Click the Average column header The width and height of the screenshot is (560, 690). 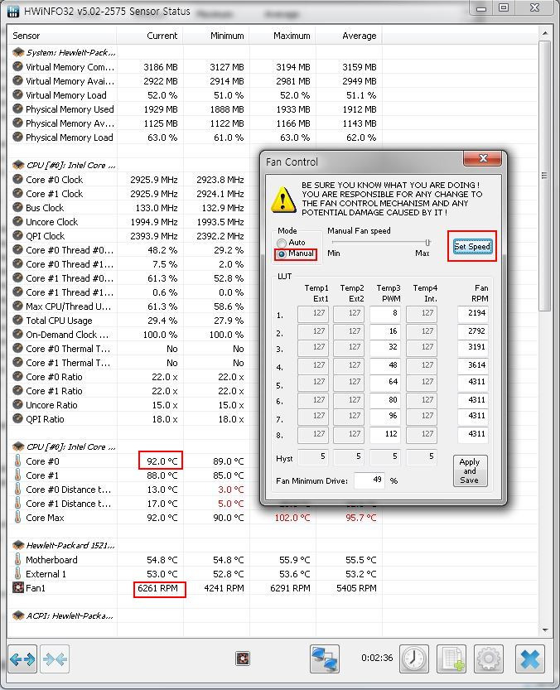(349, 36)
